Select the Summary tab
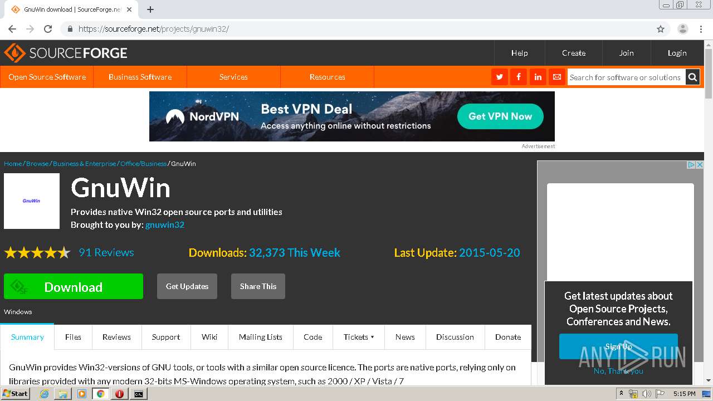Viewport: 713px width, 401px height. pyautogui.click(x=27, y=337)
